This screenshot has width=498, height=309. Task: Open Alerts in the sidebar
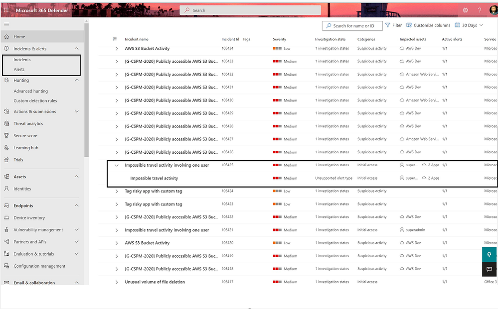coord(19,69)
